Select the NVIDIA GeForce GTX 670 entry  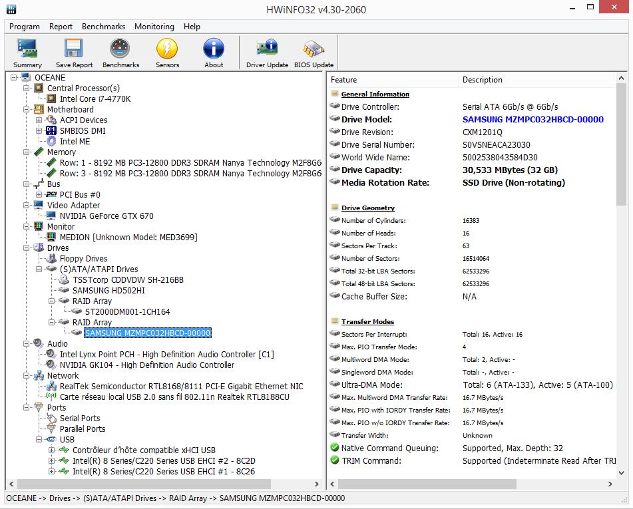(106, 216)
